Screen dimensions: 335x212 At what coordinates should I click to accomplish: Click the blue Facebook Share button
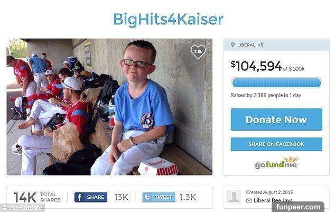tap(91, 197)
